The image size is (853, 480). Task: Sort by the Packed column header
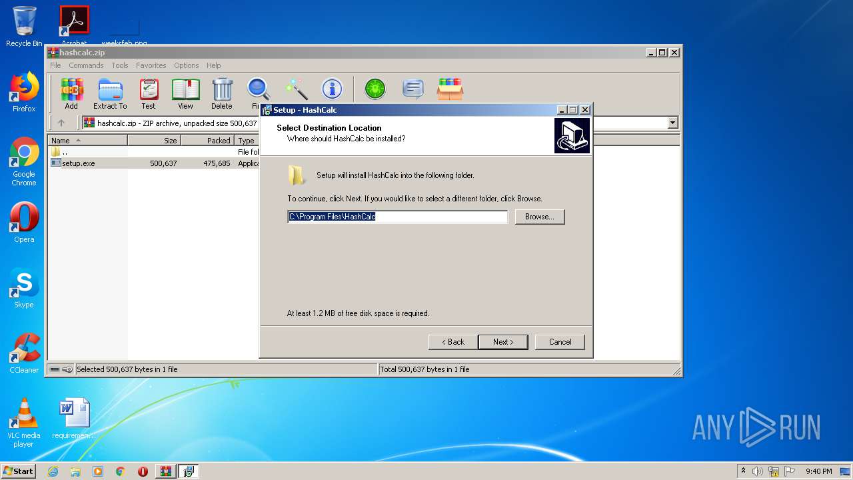tap(208, 141)
